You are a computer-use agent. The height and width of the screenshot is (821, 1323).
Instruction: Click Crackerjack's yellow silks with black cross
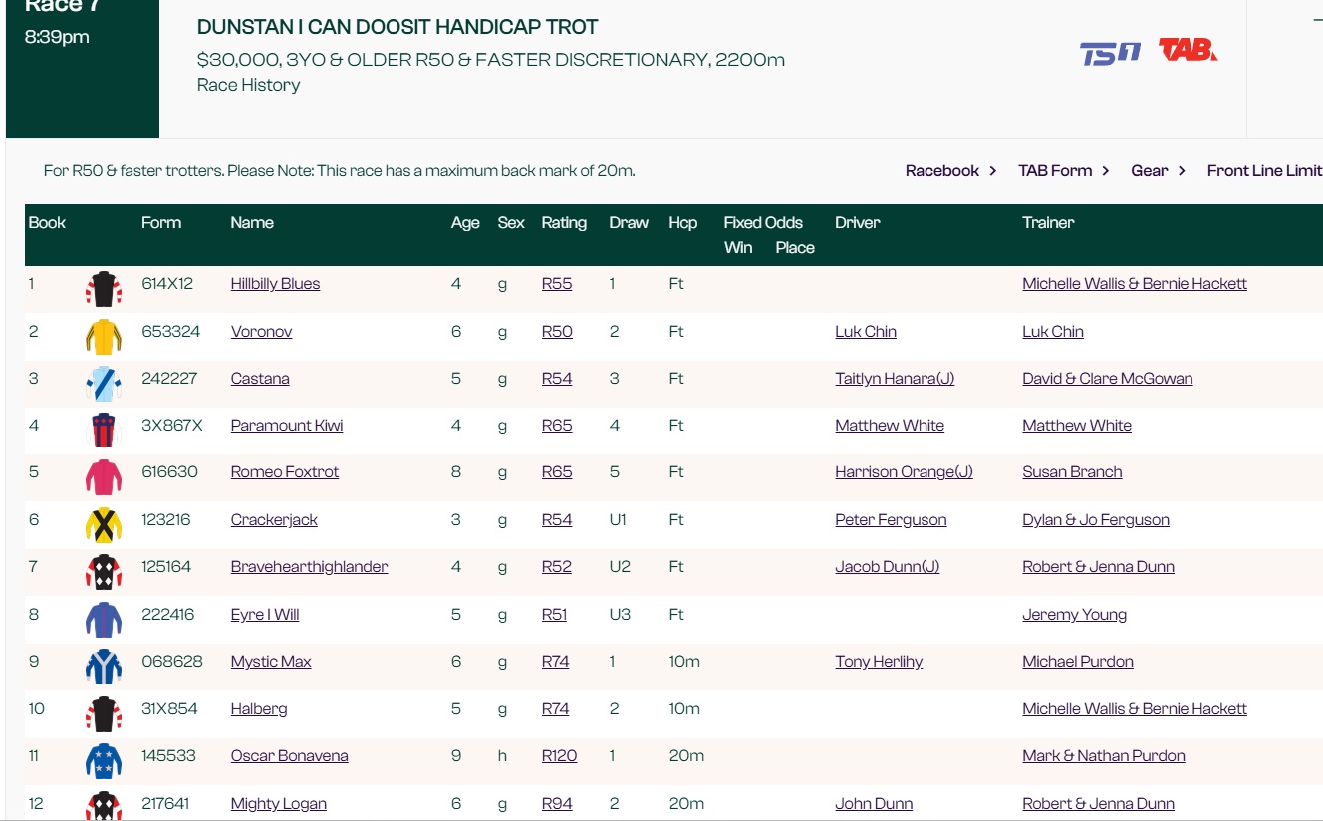coord(103,524)
